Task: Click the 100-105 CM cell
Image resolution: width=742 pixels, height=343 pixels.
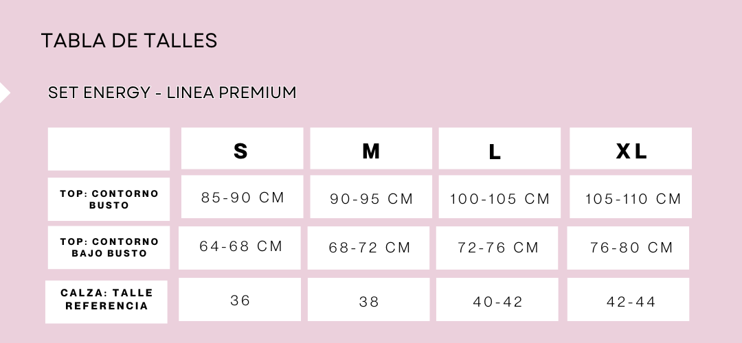Action: click(x=499, y=197)
